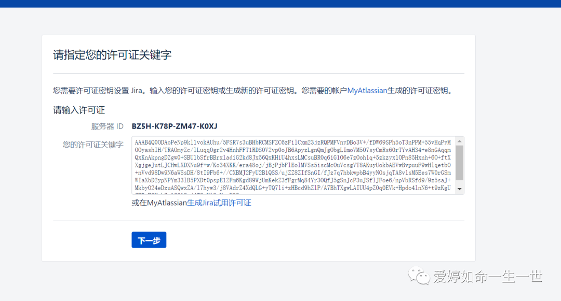Click the 您的许可证关键字 label

pyautogui.click(x=93, y=145)
